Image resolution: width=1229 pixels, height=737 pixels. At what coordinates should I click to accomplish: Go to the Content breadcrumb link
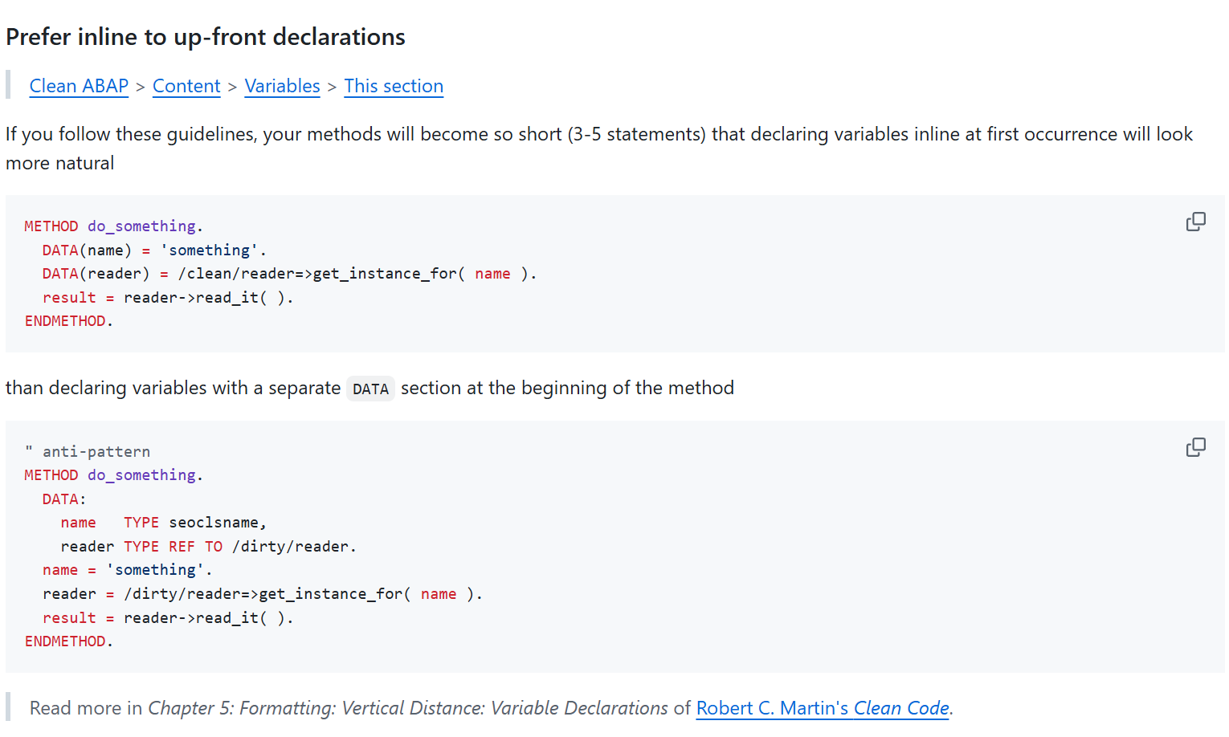click(x=186, y=86)
